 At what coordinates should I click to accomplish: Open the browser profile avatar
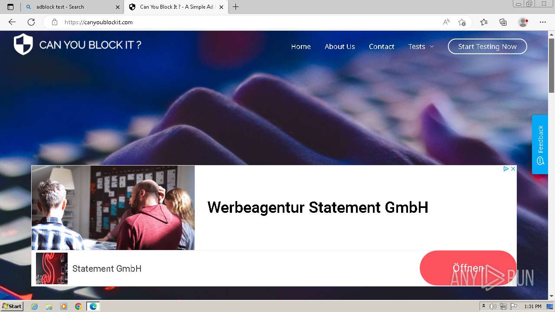coord(523,22)
